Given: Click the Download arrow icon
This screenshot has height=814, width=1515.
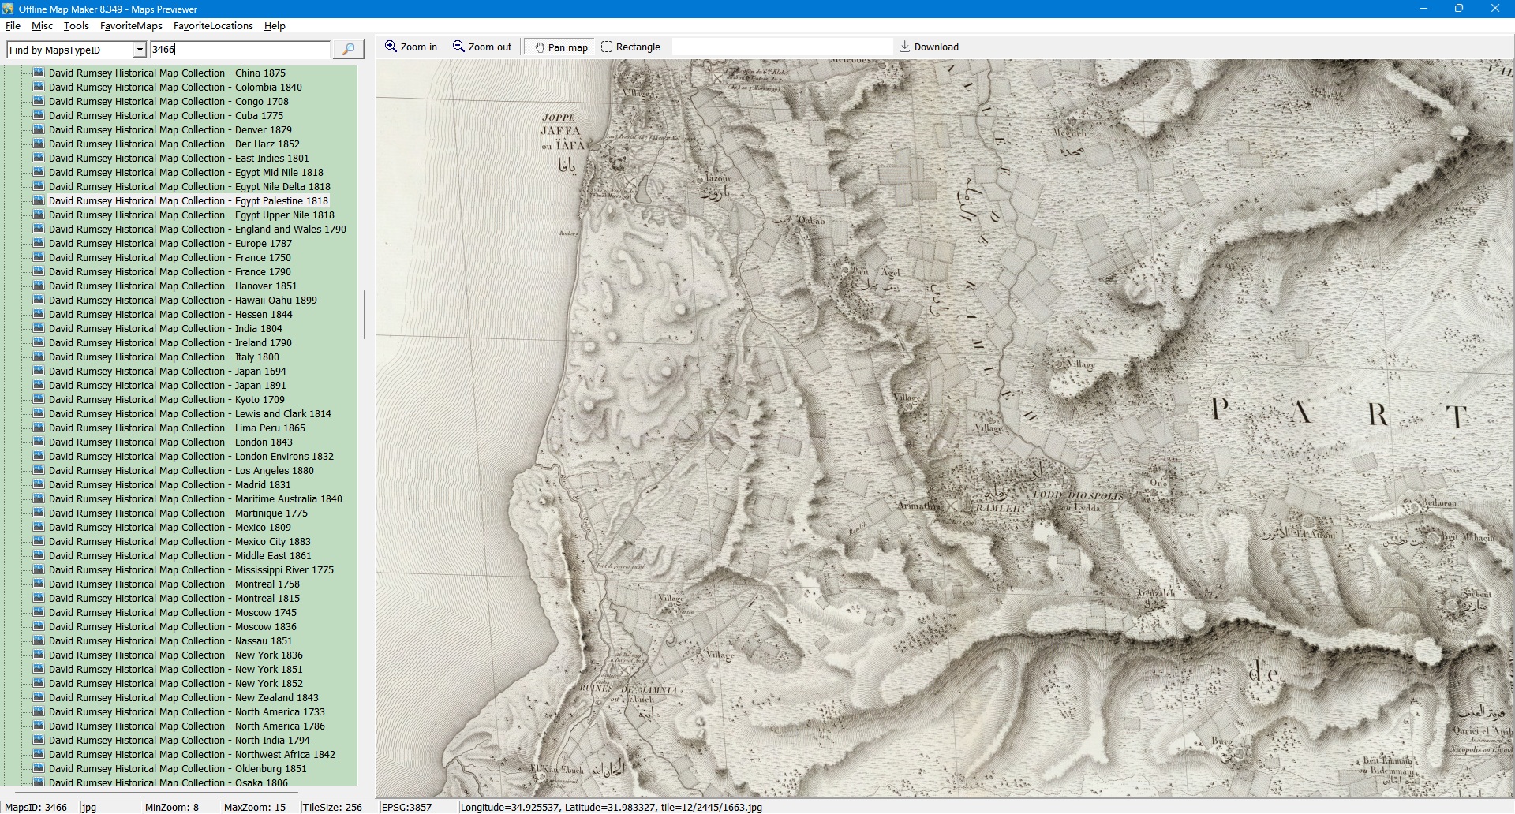Looking at the screenshot, I should pos(905,47).
